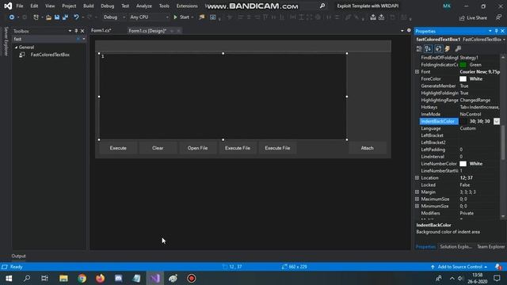Open the Server Explorer side tab
The width and height of the screenshot is (507, 285).
pos(6,41)
